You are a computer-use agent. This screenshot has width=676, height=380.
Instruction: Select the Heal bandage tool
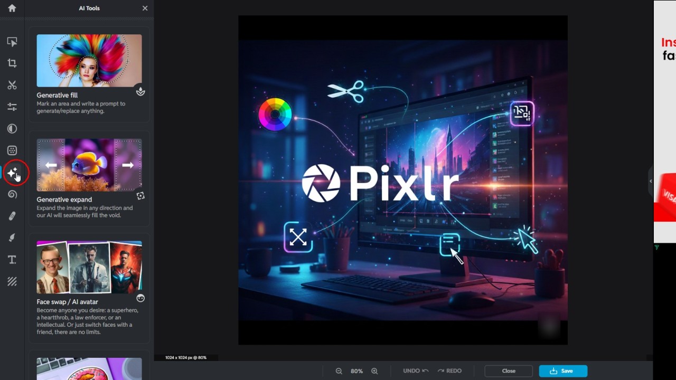point(12,215)
